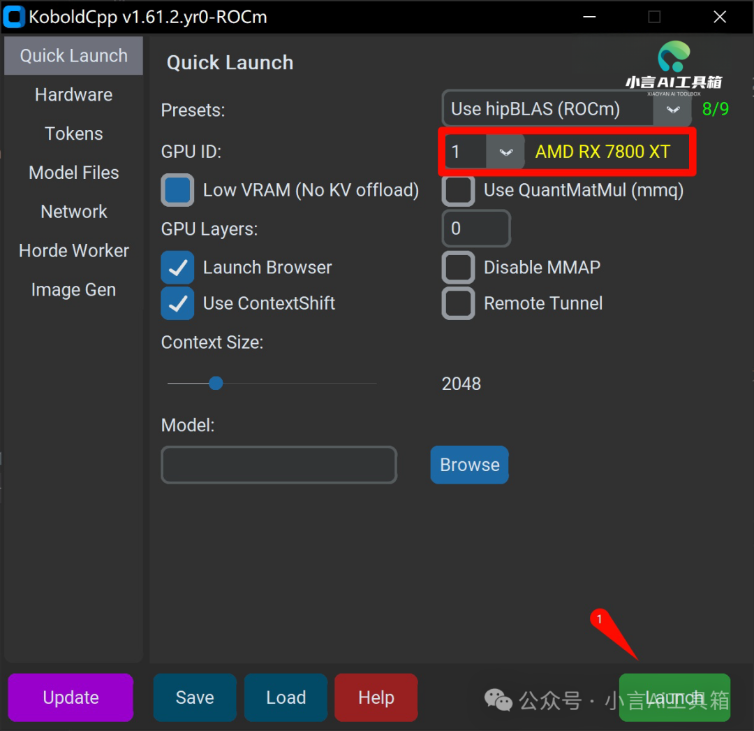Click the Context Size slider handle
This screenshot has height=731, width=754.
[x=216, y=384]
